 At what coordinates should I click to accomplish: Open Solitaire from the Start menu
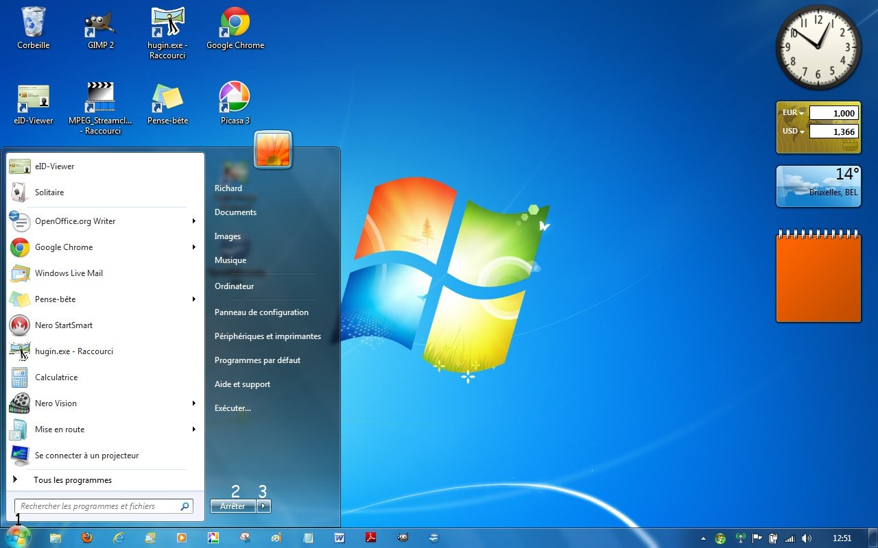[x=106, y=192]
